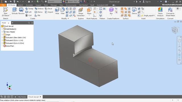Choose the Coil tool
The image size is (182, 102).
[x=28, y=15]
